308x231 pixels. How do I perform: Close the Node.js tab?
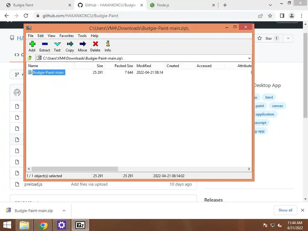[214, 5]
